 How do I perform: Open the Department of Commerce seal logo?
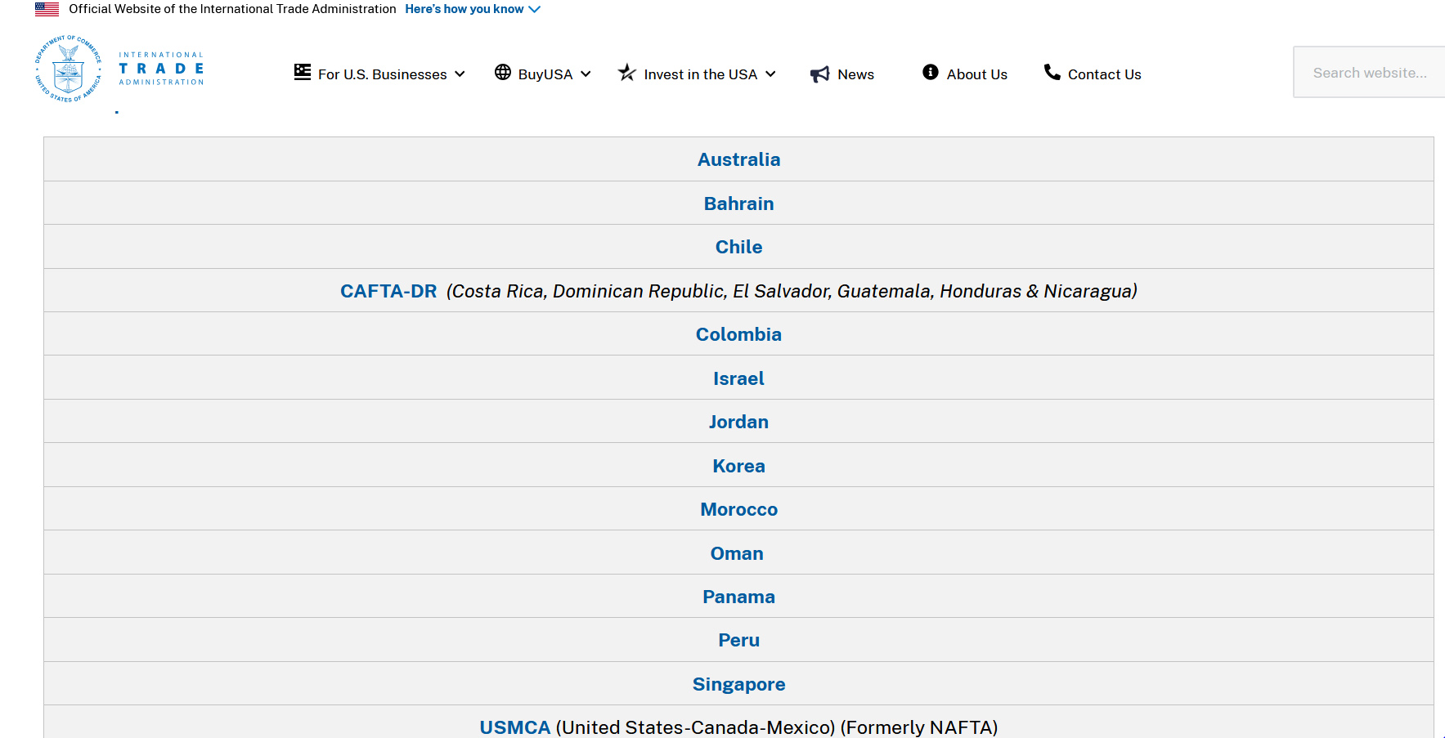click(69, 69)
